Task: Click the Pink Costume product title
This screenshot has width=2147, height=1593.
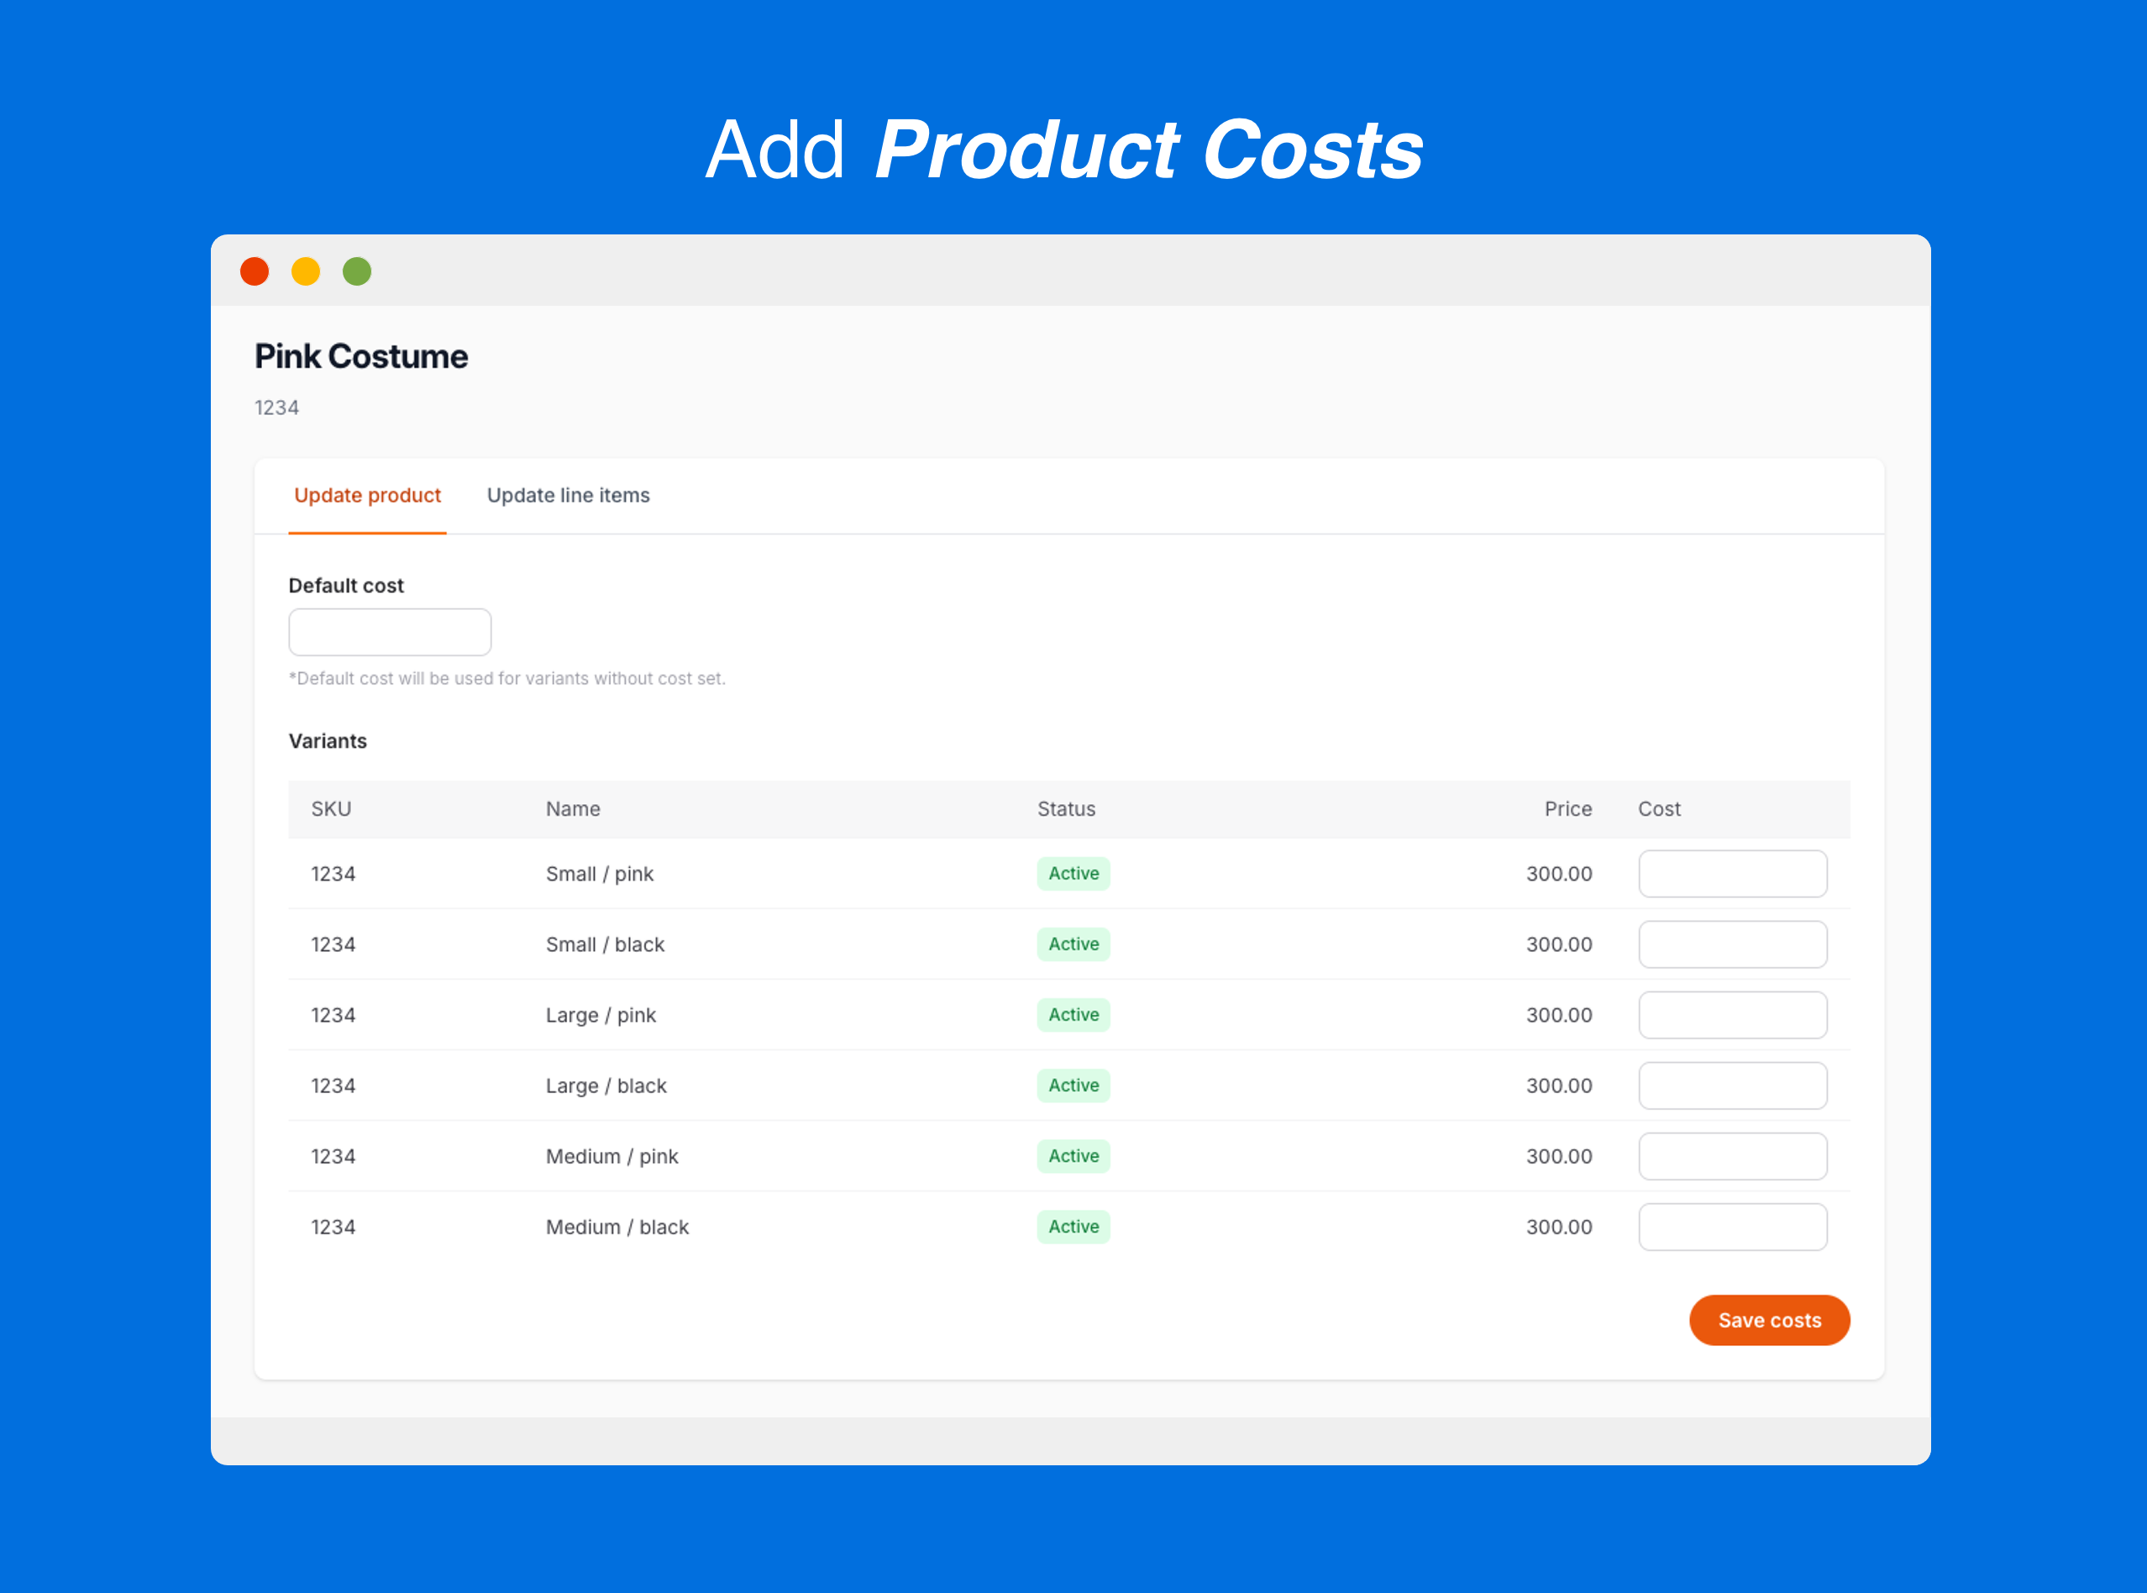Action: pyautogui.click(x=360, y=356)
